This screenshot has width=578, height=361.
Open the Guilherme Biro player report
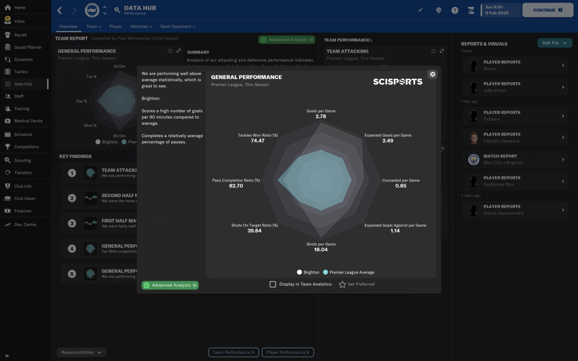[x=515, y=181]
